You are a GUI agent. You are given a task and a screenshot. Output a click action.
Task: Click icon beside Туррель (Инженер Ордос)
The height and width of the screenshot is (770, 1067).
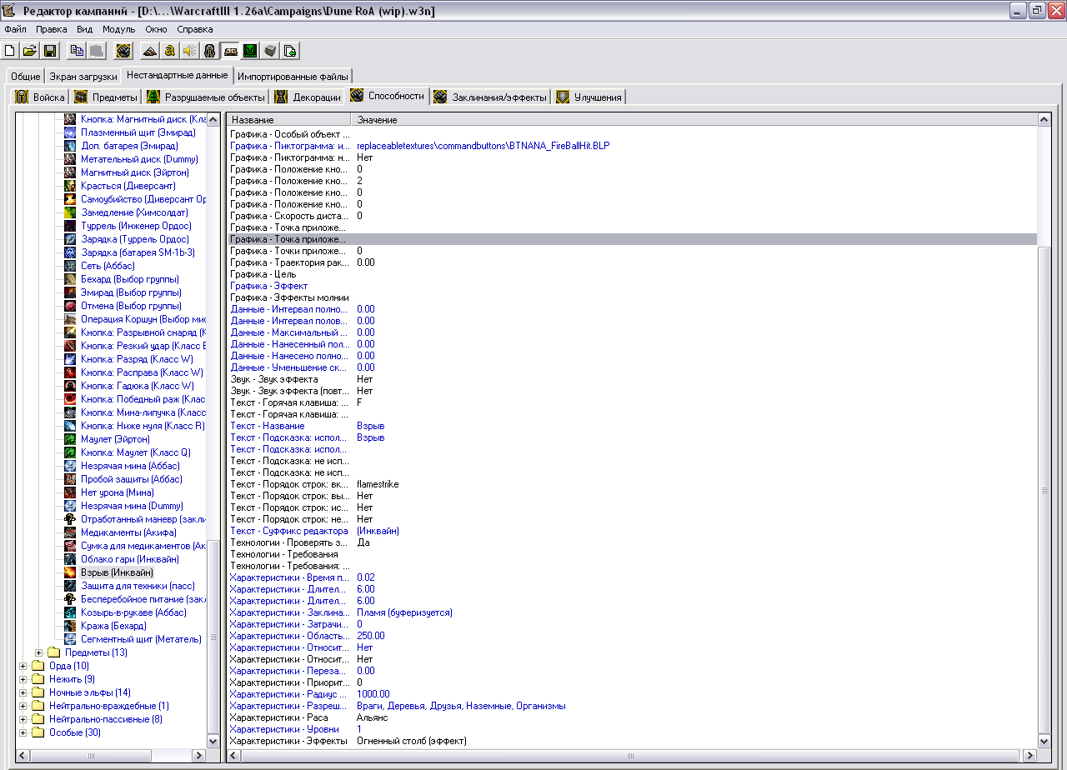(x=71, y=226)
